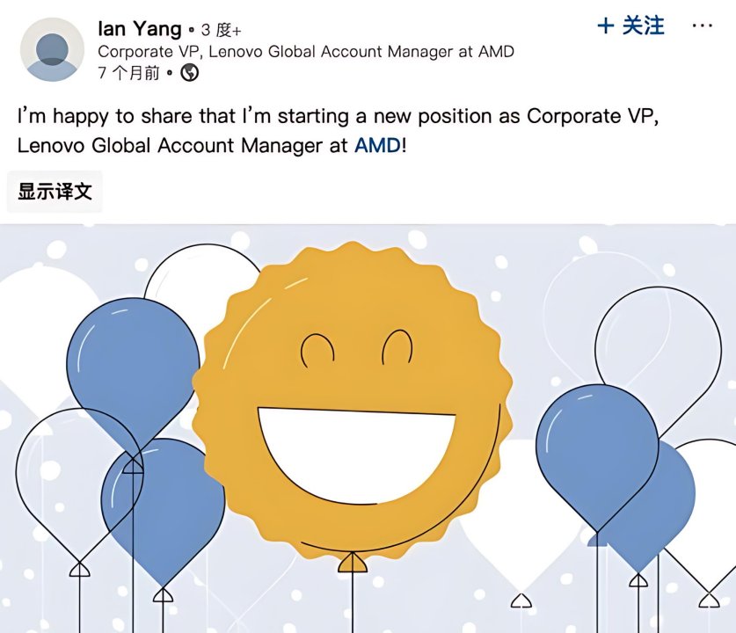Click the globe public visibility icon
Image resolution: width=736 pixels, height=633 pixels.
tap(190, 73)
